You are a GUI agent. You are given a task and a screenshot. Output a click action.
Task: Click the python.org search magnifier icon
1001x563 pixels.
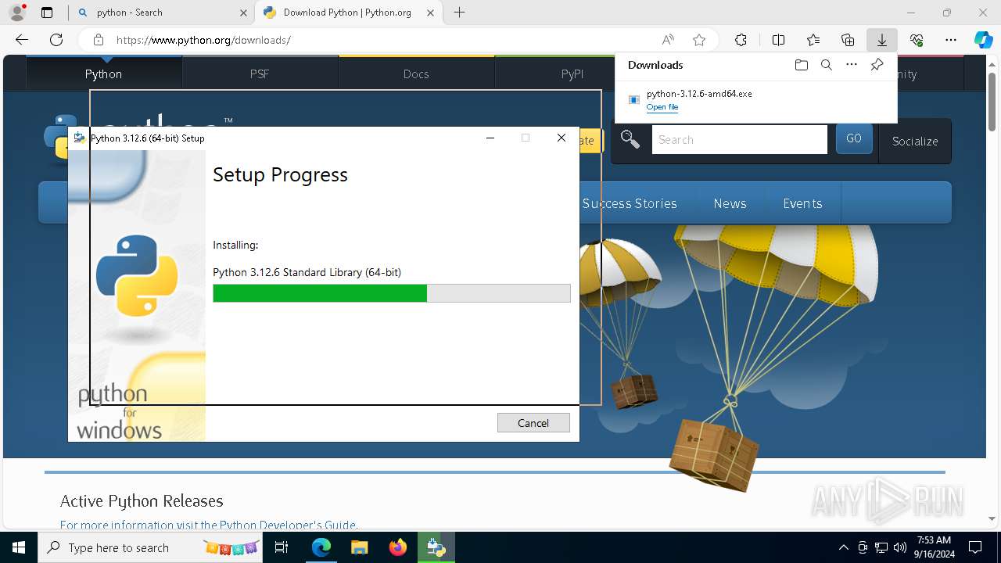(630, 140)
